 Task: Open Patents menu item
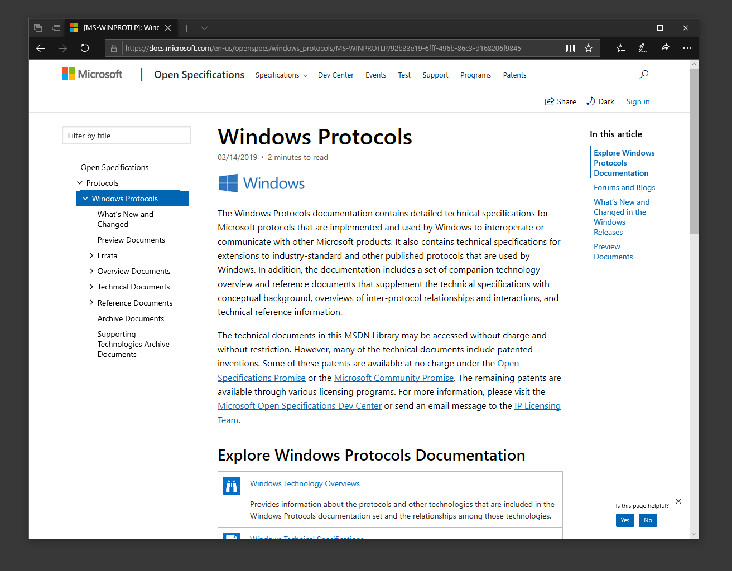pyautogui.click(x=514, y=75)
